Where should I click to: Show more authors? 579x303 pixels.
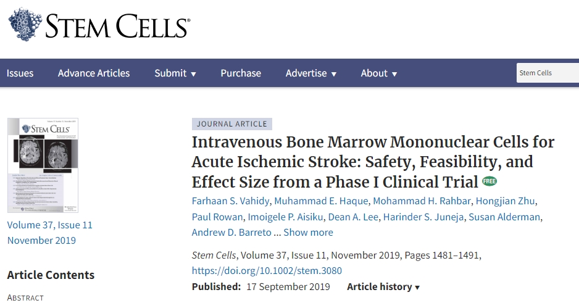point(308,233)
